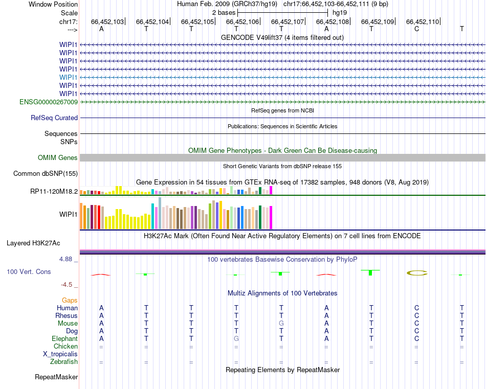Click the magenta bar ending the WIPI1 expression chart
Viewport: 486px width, 389px height.
tap(271, 217)
